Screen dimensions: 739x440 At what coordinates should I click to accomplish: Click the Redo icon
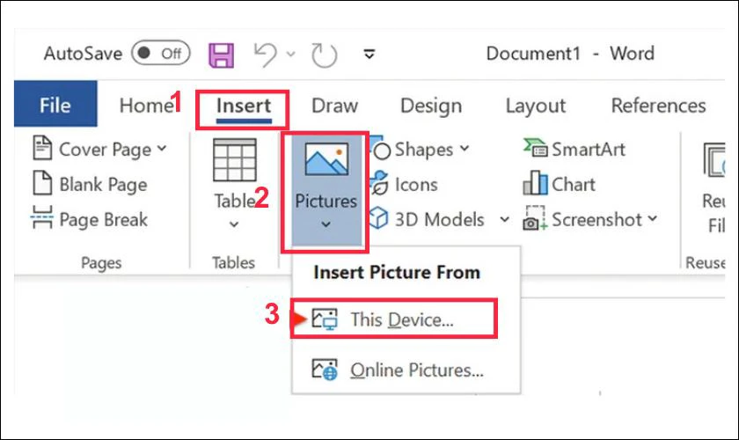click(x=324, y=54)
